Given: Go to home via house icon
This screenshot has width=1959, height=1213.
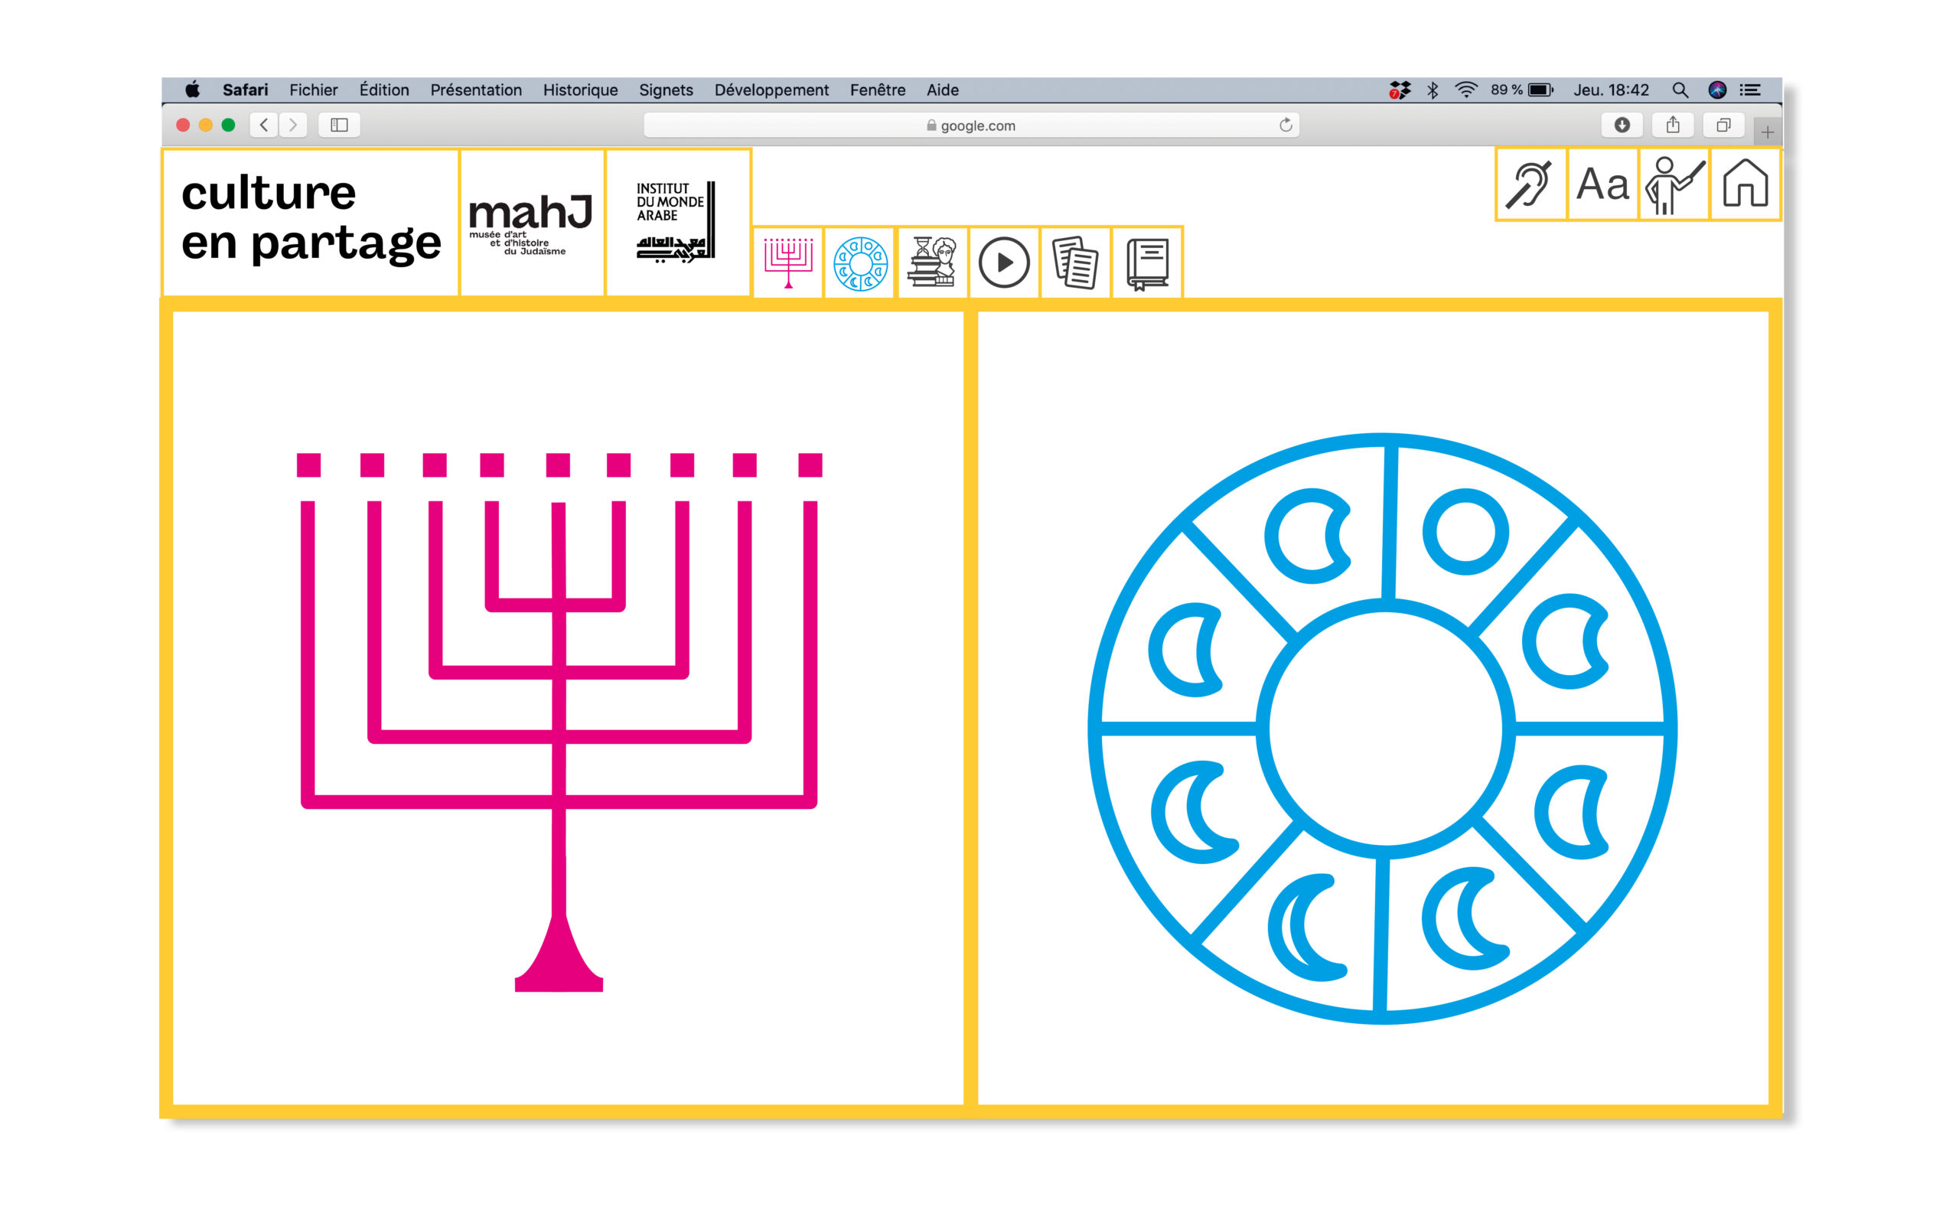Looking at the screenshot, I should click(1745, 184).
